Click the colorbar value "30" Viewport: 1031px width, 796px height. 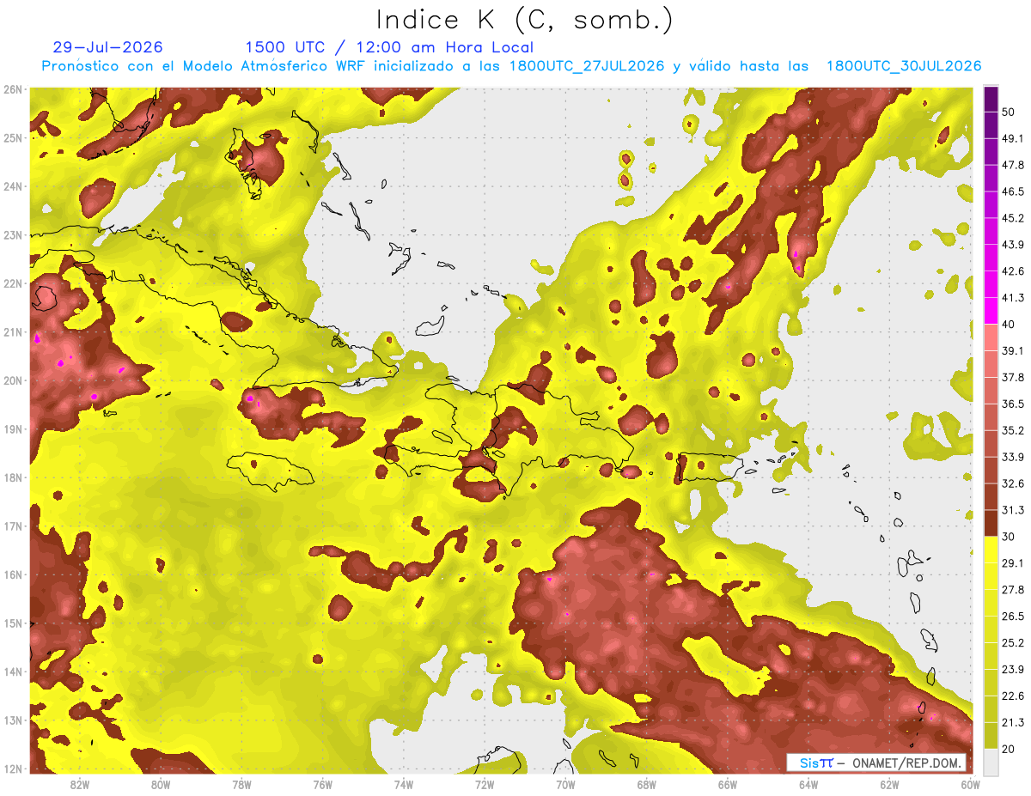pos(1008,536)
